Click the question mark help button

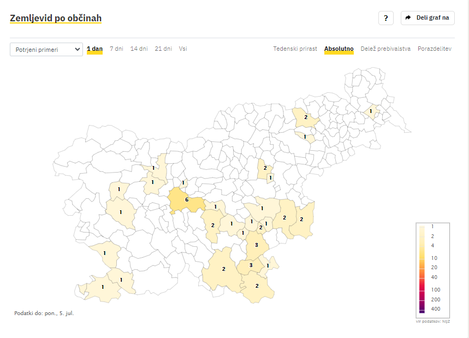point(385,18)
